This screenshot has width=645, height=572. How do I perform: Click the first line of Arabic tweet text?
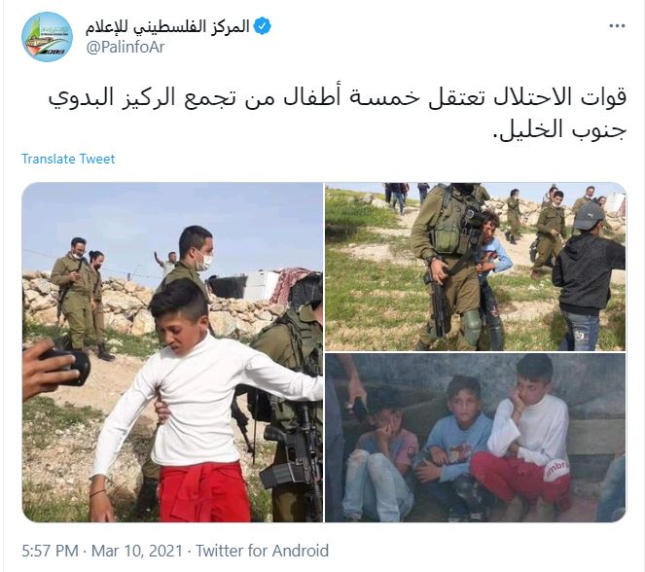[x=338, y=98]
